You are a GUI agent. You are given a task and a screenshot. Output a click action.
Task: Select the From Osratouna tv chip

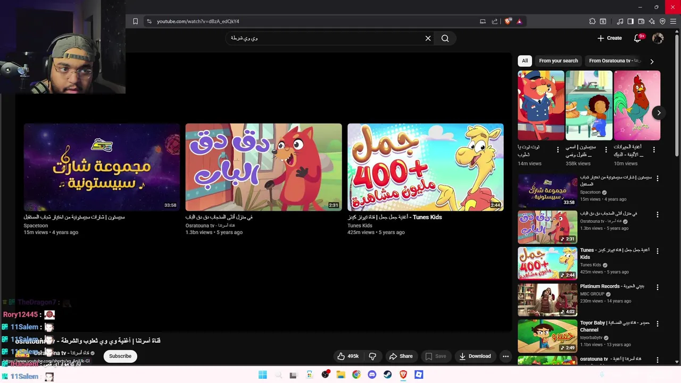tap(614, 61)
